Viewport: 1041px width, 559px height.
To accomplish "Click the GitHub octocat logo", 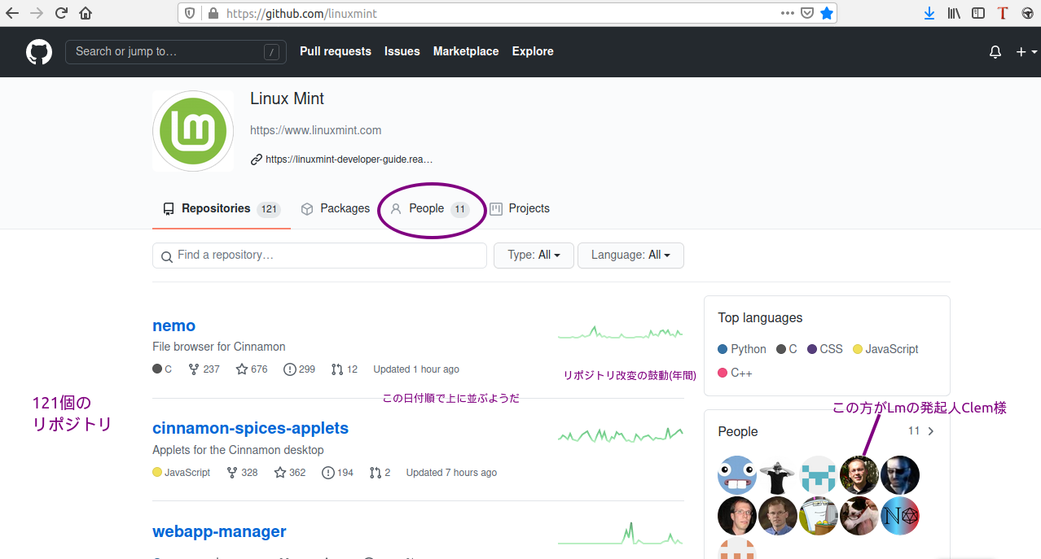I will [38, 51].
